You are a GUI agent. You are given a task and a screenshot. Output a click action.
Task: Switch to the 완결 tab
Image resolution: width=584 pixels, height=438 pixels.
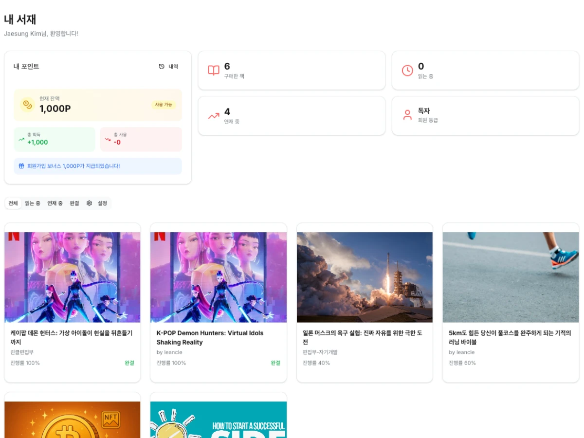pos(74,203)
